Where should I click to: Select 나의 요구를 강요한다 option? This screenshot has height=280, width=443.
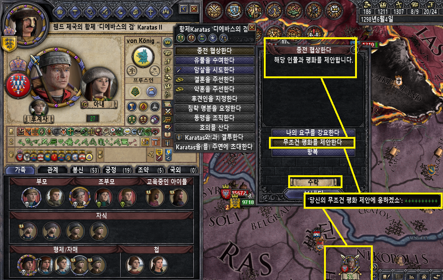tap(313, 132)
